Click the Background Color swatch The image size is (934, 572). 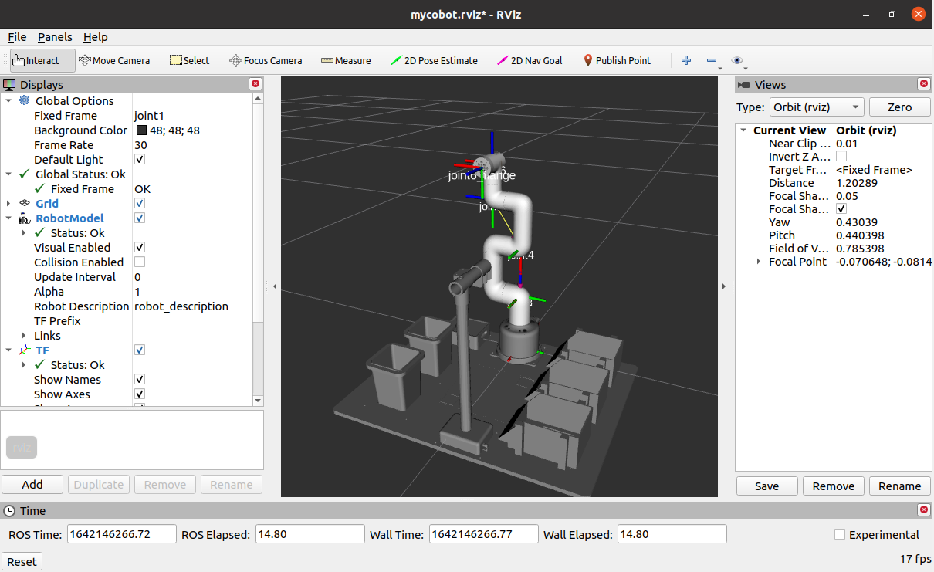point(141,130)
